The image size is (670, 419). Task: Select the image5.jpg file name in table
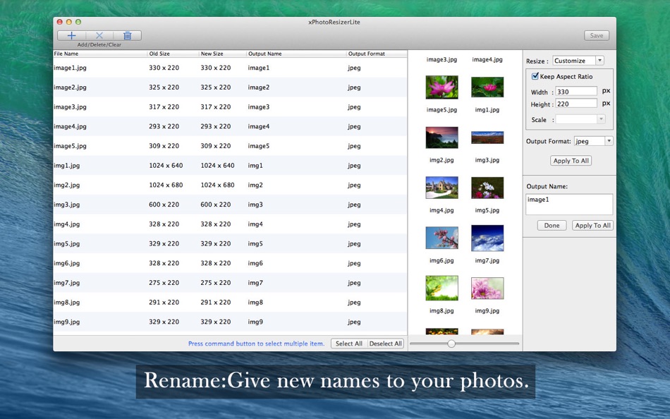70,146
